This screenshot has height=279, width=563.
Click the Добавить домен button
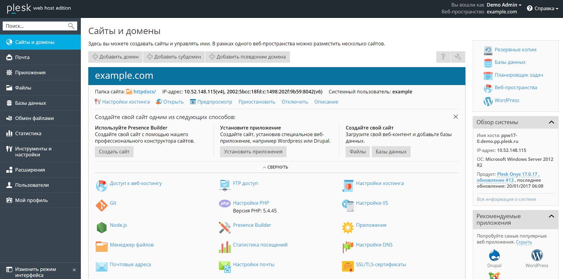(116, 57)
